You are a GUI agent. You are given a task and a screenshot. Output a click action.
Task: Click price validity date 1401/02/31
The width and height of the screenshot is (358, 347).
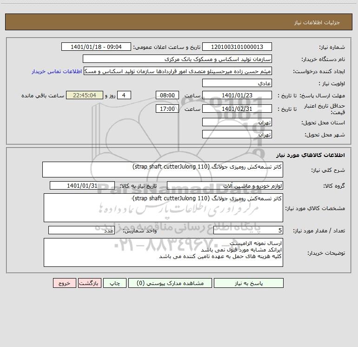237,109
